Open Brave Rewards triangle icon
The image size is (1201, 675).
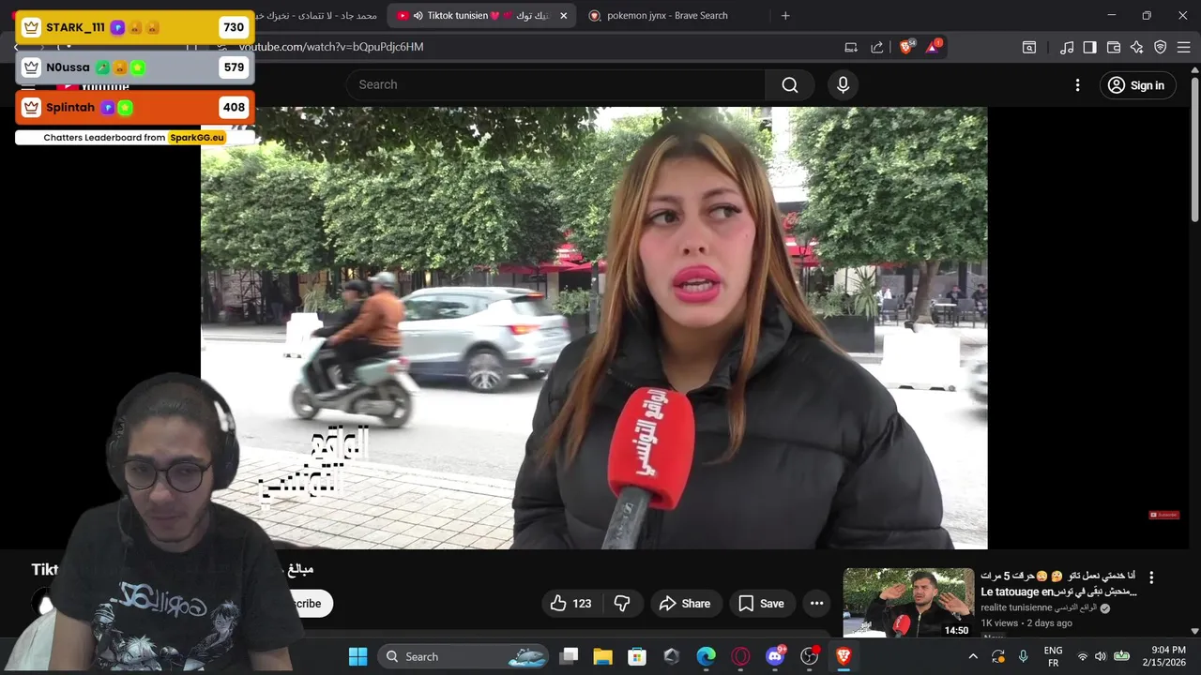tap(934, 47)
